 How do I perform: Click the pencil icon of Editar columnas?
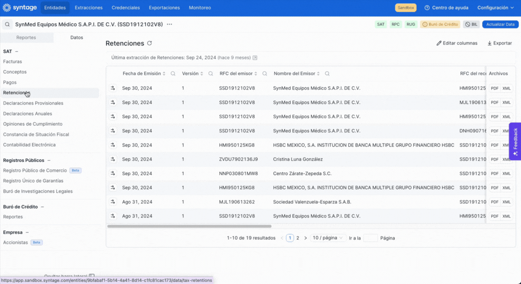[439, 43]
